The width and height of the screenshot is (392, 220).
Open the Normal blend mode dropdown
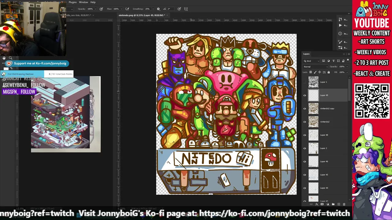click(315, 67)
